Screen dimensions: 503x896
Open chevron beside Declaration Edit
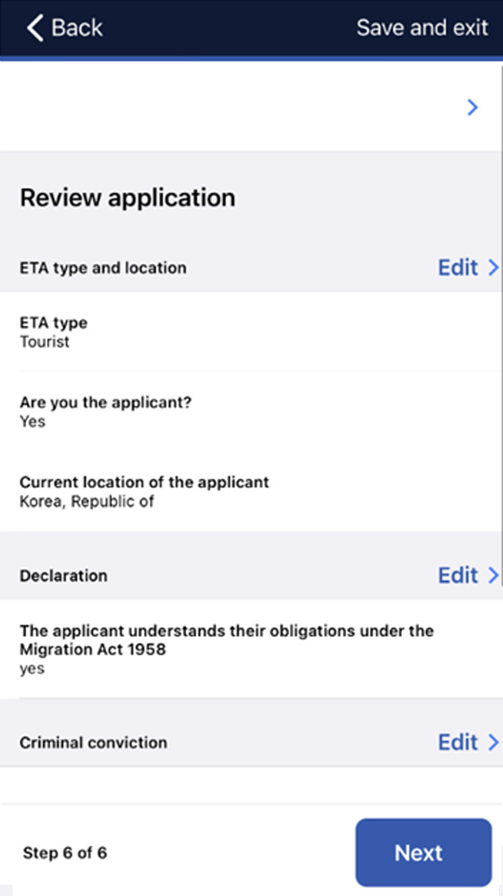pos(493,575)
